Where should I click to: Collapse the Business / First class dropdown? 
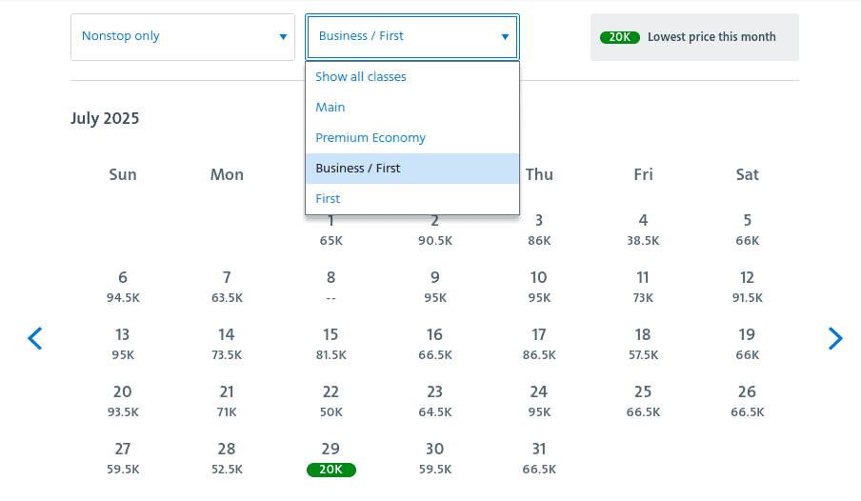pyautogui.click(x=411, y=37)
